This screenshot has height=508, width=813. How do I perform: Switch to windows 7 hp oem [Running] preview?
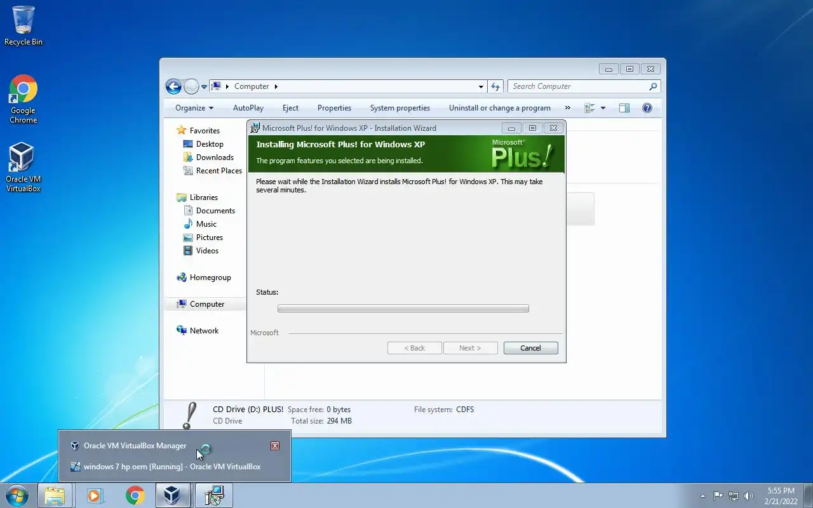point(175,467)
